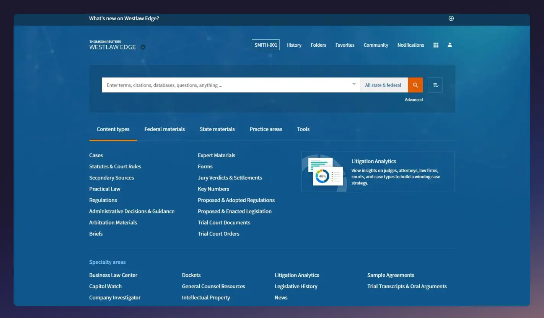Viewport: 544px width, 318px height.
Task: Open the app launcher grid icon
Action: pyautogui.click(x=436, y=45)
